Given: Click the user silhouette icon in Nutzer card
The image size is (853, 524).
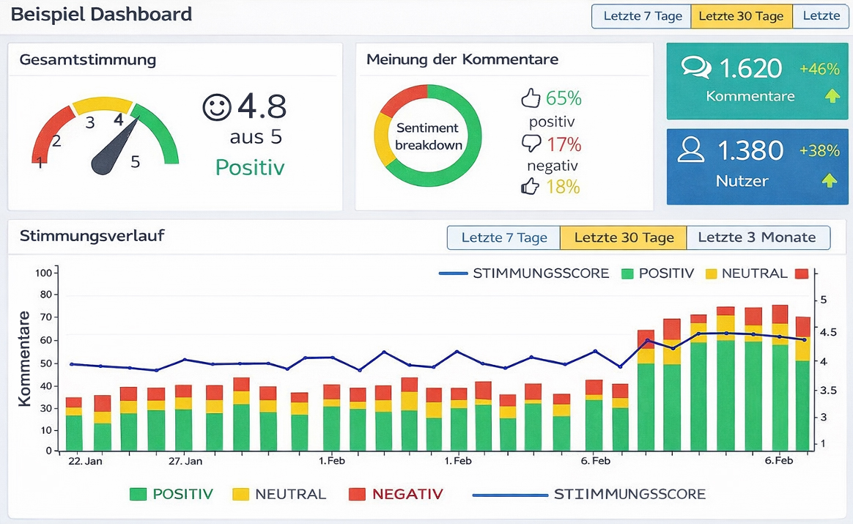Looking at the screenshot, I should [x=690, y=150].
